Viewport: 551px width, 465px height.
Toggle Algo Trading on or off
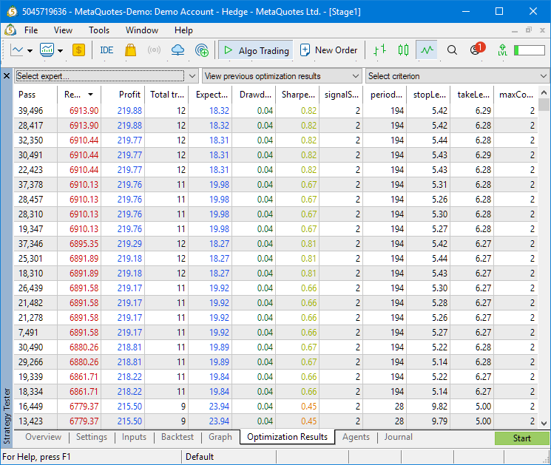click(x=256, y=50)
